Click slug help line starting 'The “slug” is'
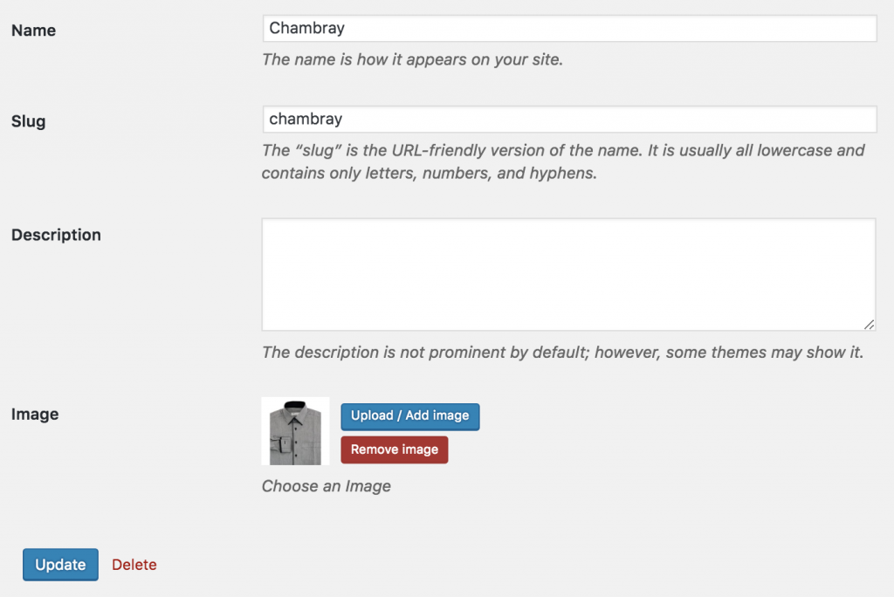Viewport: 894px width, 597px height. tap(563, 150)
